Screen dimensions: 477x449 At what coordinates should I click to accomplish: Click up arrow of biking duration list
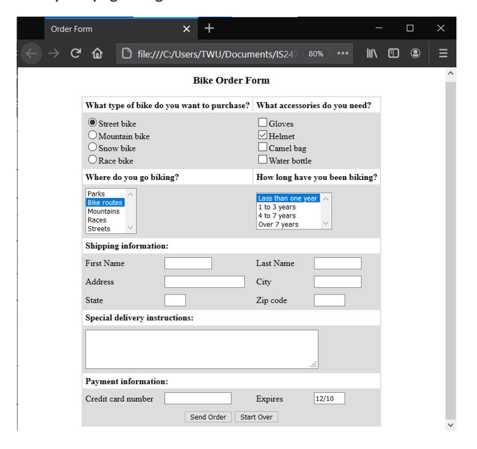point(326,199)
